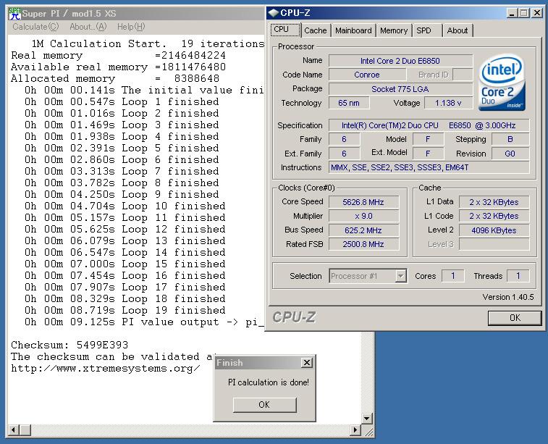548x444 pixels.
Task: Click the L1 Code value '2 x 32 KBytes'
Action: click(494, 216)
